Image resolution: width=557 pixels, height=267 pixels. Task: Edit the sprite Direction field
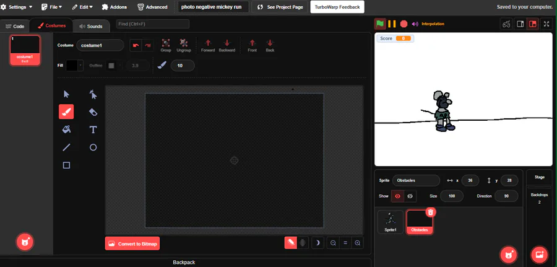coord(506,196)
